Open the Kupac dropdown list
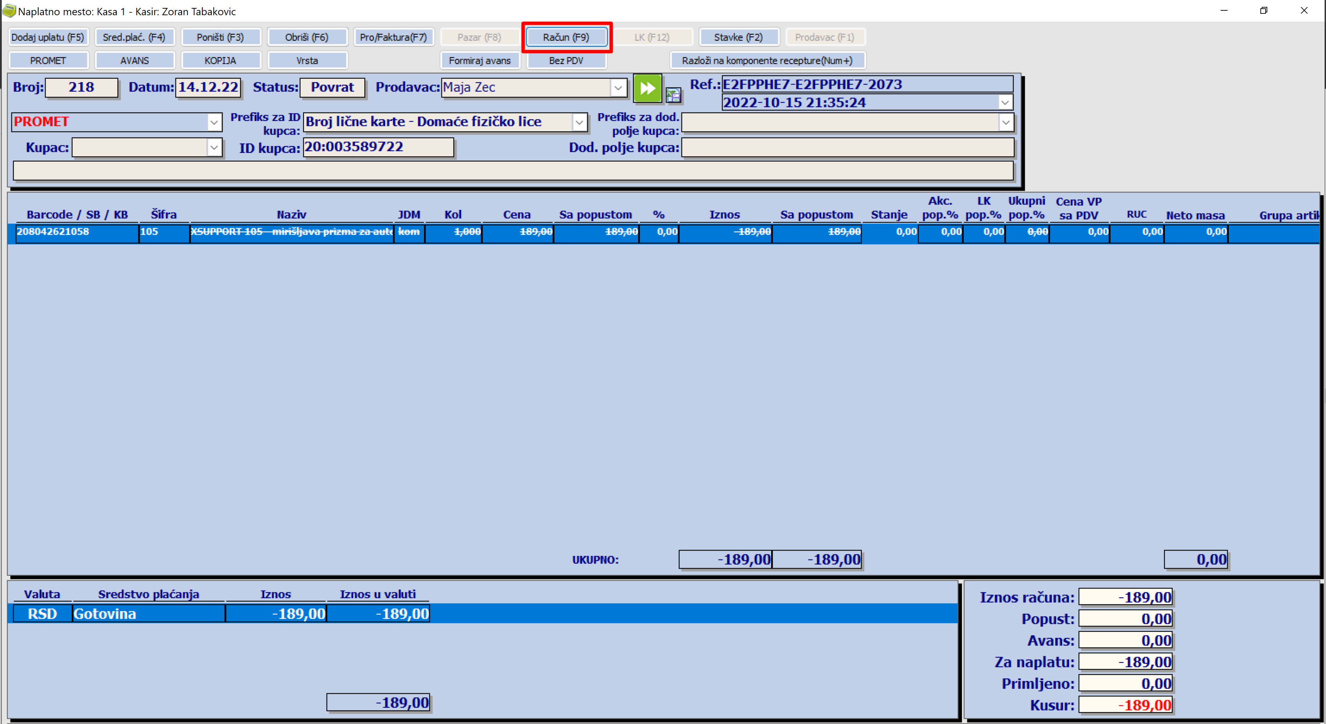This screenshot has height=724, width=1326. (213, 148)
